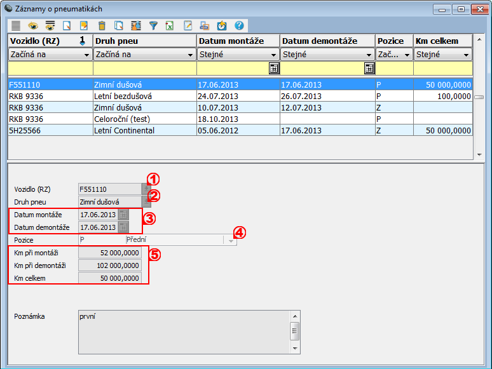Click the Excel export toolbar icon
The width and height of the screenshot is (492, 369).
point(170,26)
